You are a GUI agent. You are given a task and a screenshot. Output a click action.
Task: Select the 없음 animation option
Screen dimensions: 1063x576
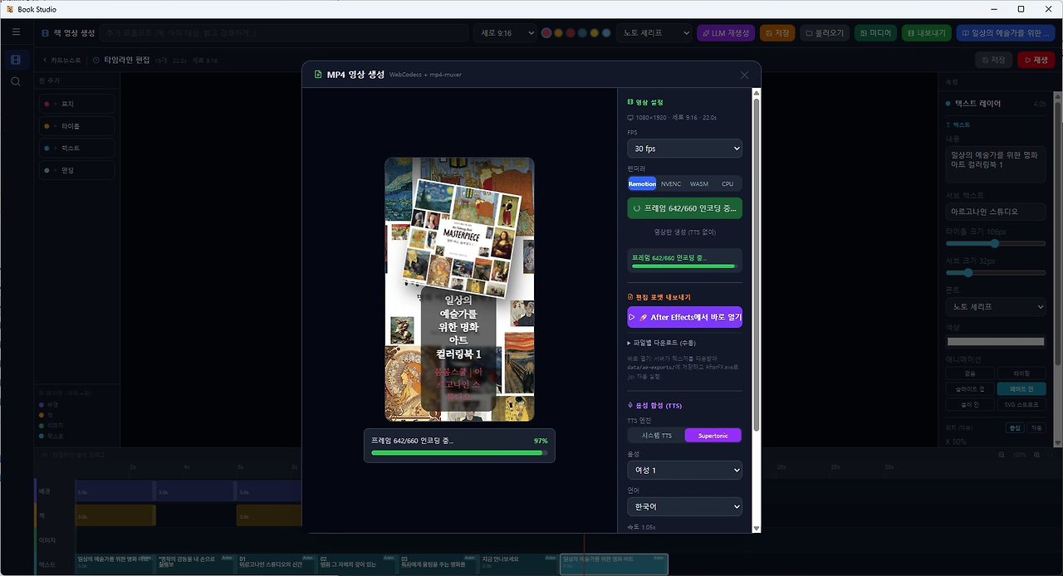pyautogui.click(x=970, y=373)
